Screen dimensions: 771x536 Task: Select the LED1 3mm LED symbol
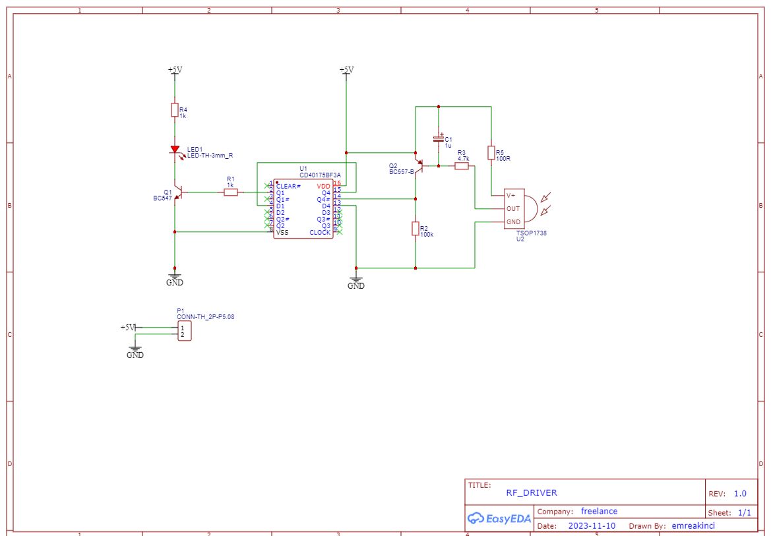[175, 150]
